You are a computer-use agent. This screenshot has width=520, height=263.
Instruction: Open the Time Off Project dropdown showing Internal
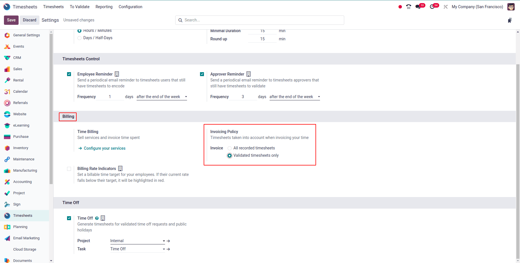click(137, 241)
